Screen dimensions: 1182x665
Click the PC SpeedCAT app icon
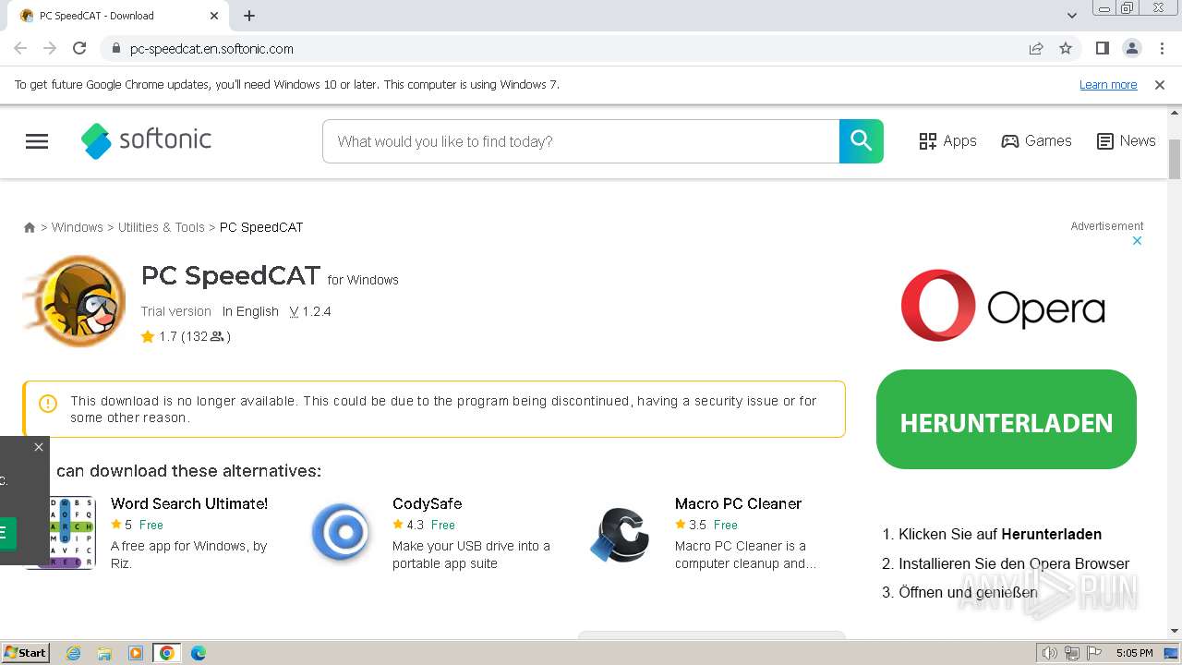click(75, 300)
